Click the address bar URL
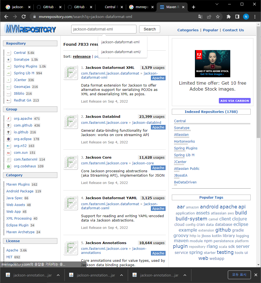Viewport: 261px width, 283px height. 85,17
